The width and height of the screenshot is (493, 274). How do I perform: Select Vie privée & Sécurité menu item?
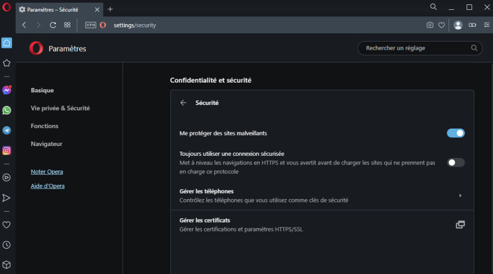60,108
